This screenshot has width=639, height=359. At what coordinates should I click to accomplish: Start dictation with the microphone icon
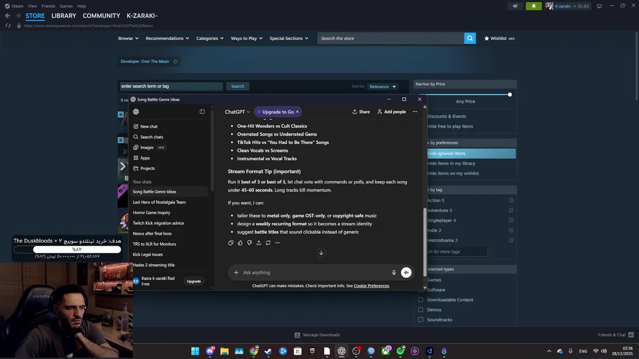pos(394,272)
